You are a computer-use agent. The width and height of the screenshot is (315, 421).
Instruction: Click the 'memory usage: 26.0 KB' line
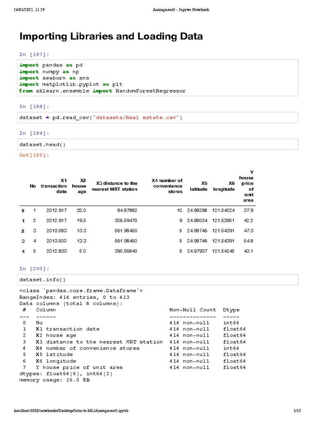[x=55, y=380]
